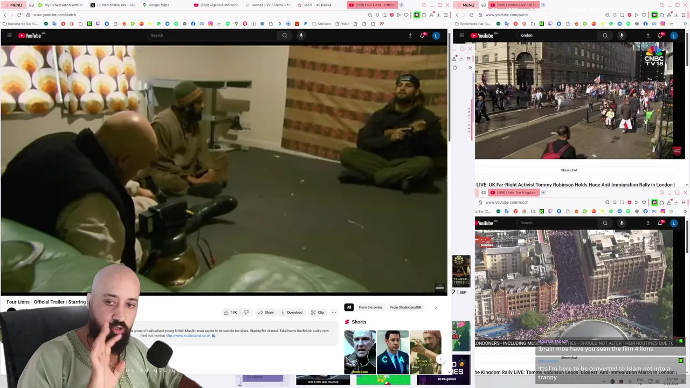Open the Opera MENU in the left window
The width and height of the screenshot is (690, 388).
13,5
